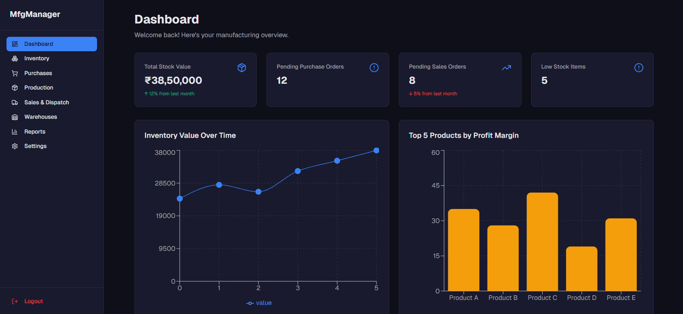Click the trending arrow icon on Pending Sales Orders
683x314 pixels.
pyautogui.click(x=506, y=67)
